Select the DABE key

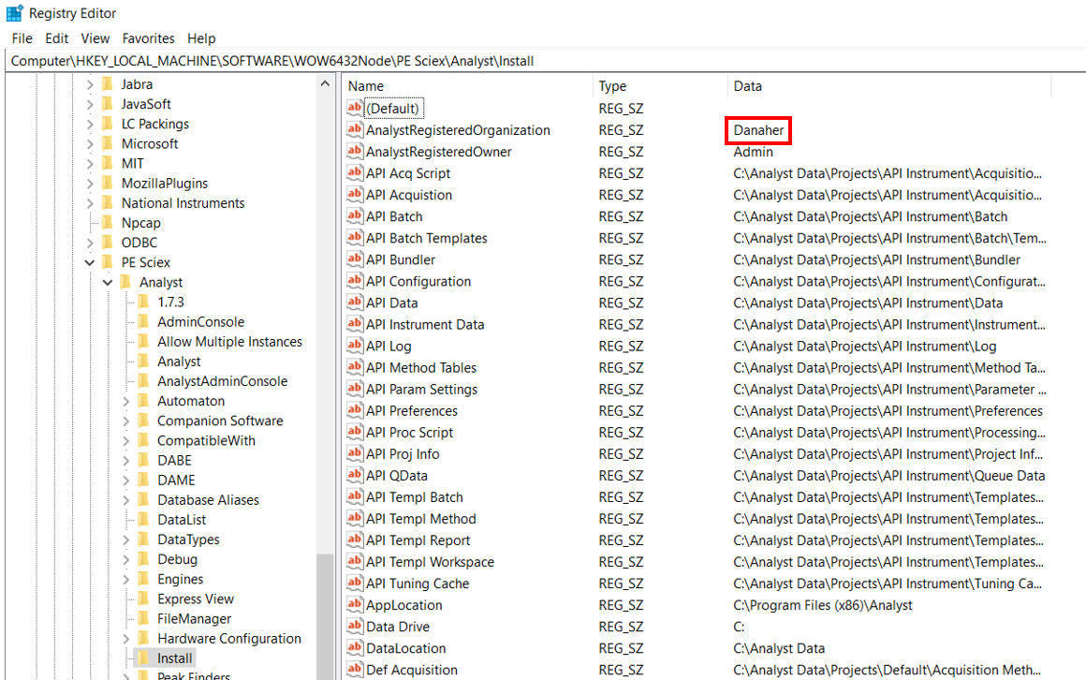174,460
